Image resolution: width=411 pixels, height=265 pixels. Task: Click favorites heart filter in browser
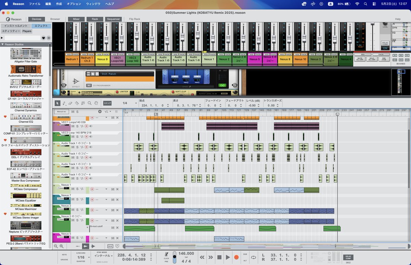pos(43,38)
